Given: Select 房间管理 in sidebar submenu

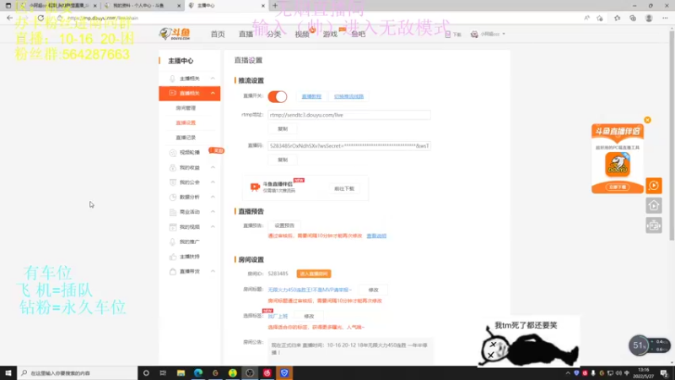Looking at the screenshot, I should [186, 108].
